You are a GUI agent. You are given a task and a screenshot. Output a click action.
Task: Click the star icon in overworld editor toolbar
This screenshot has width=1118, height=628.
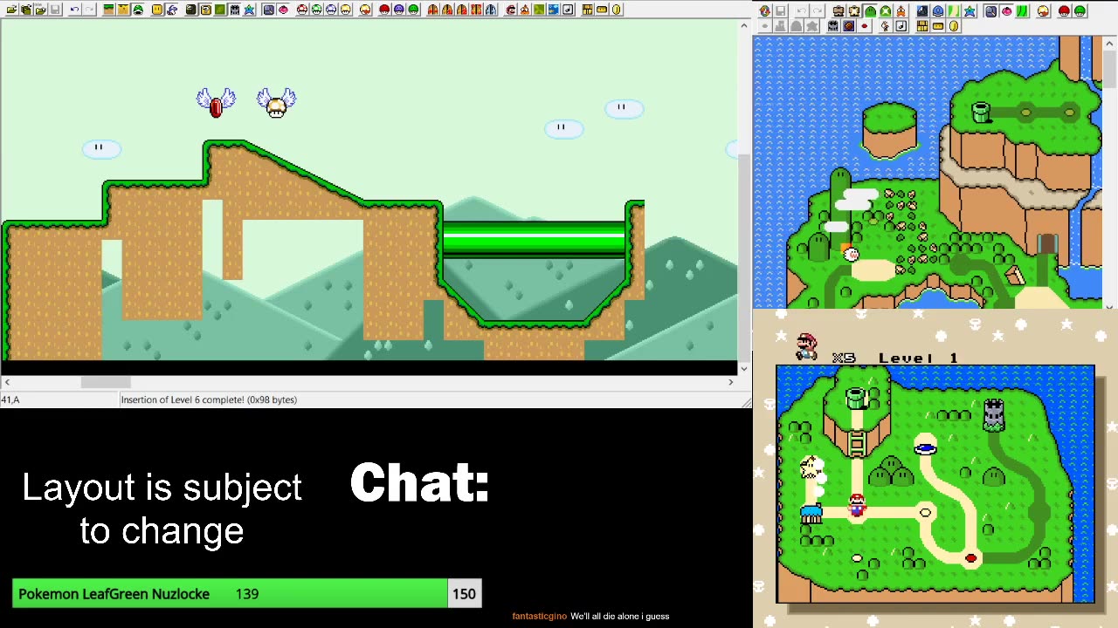(x=970, y=11)
